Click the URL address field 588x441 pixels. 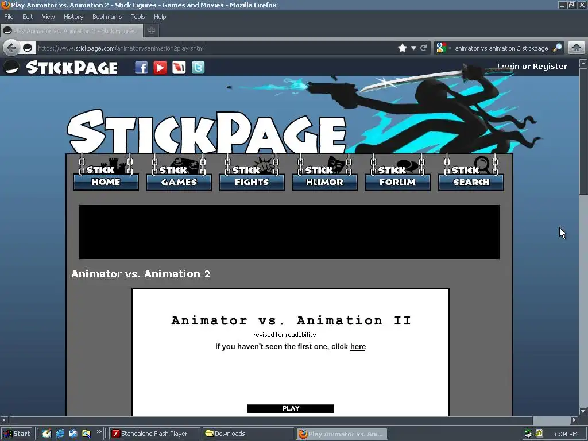tap(216, 48)
